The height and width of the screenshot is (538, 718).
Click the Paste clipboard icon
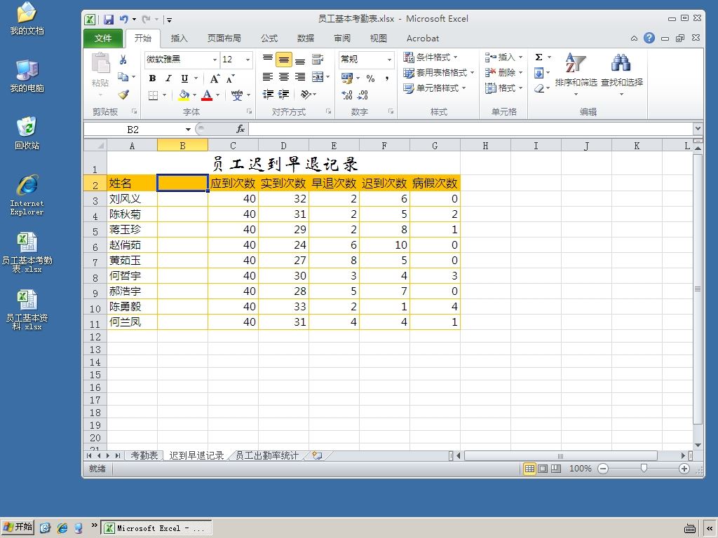pos(100,63)
